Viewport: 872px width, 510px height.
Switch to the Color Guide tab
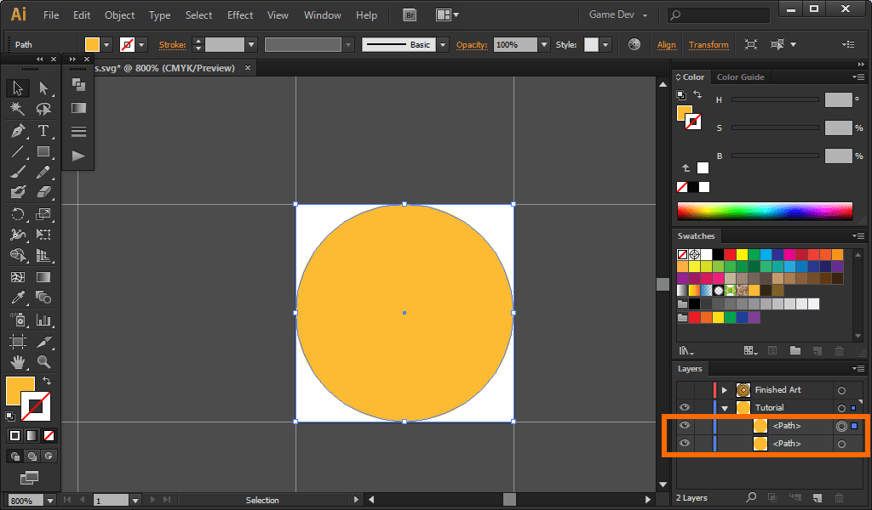pos(740,77)
